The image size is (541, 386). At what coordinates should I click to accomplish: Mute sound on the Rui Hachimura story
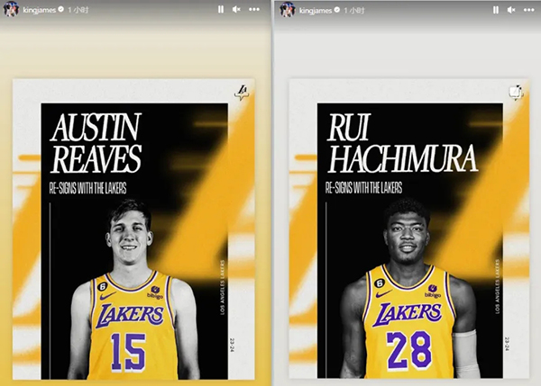(512, 9)
